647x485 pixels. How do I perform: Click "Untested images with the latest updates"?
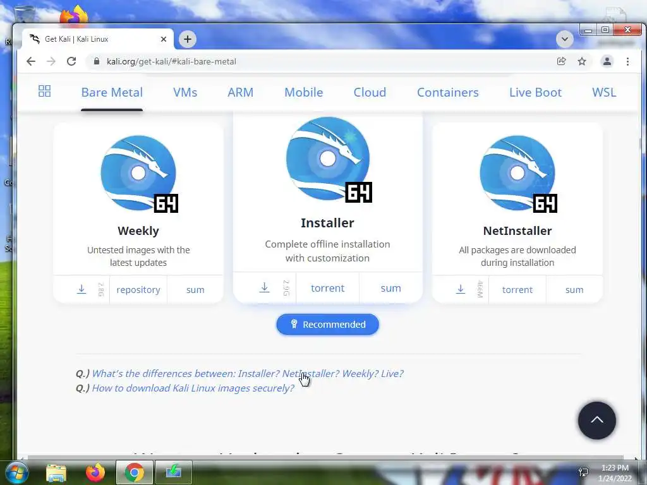click(138, 256)
